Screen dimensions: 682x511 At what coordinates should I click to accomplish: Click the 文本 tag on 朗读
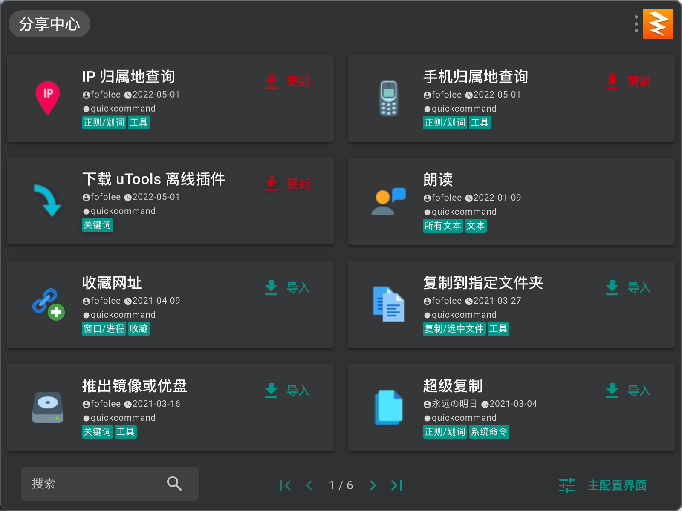point(476,226)
